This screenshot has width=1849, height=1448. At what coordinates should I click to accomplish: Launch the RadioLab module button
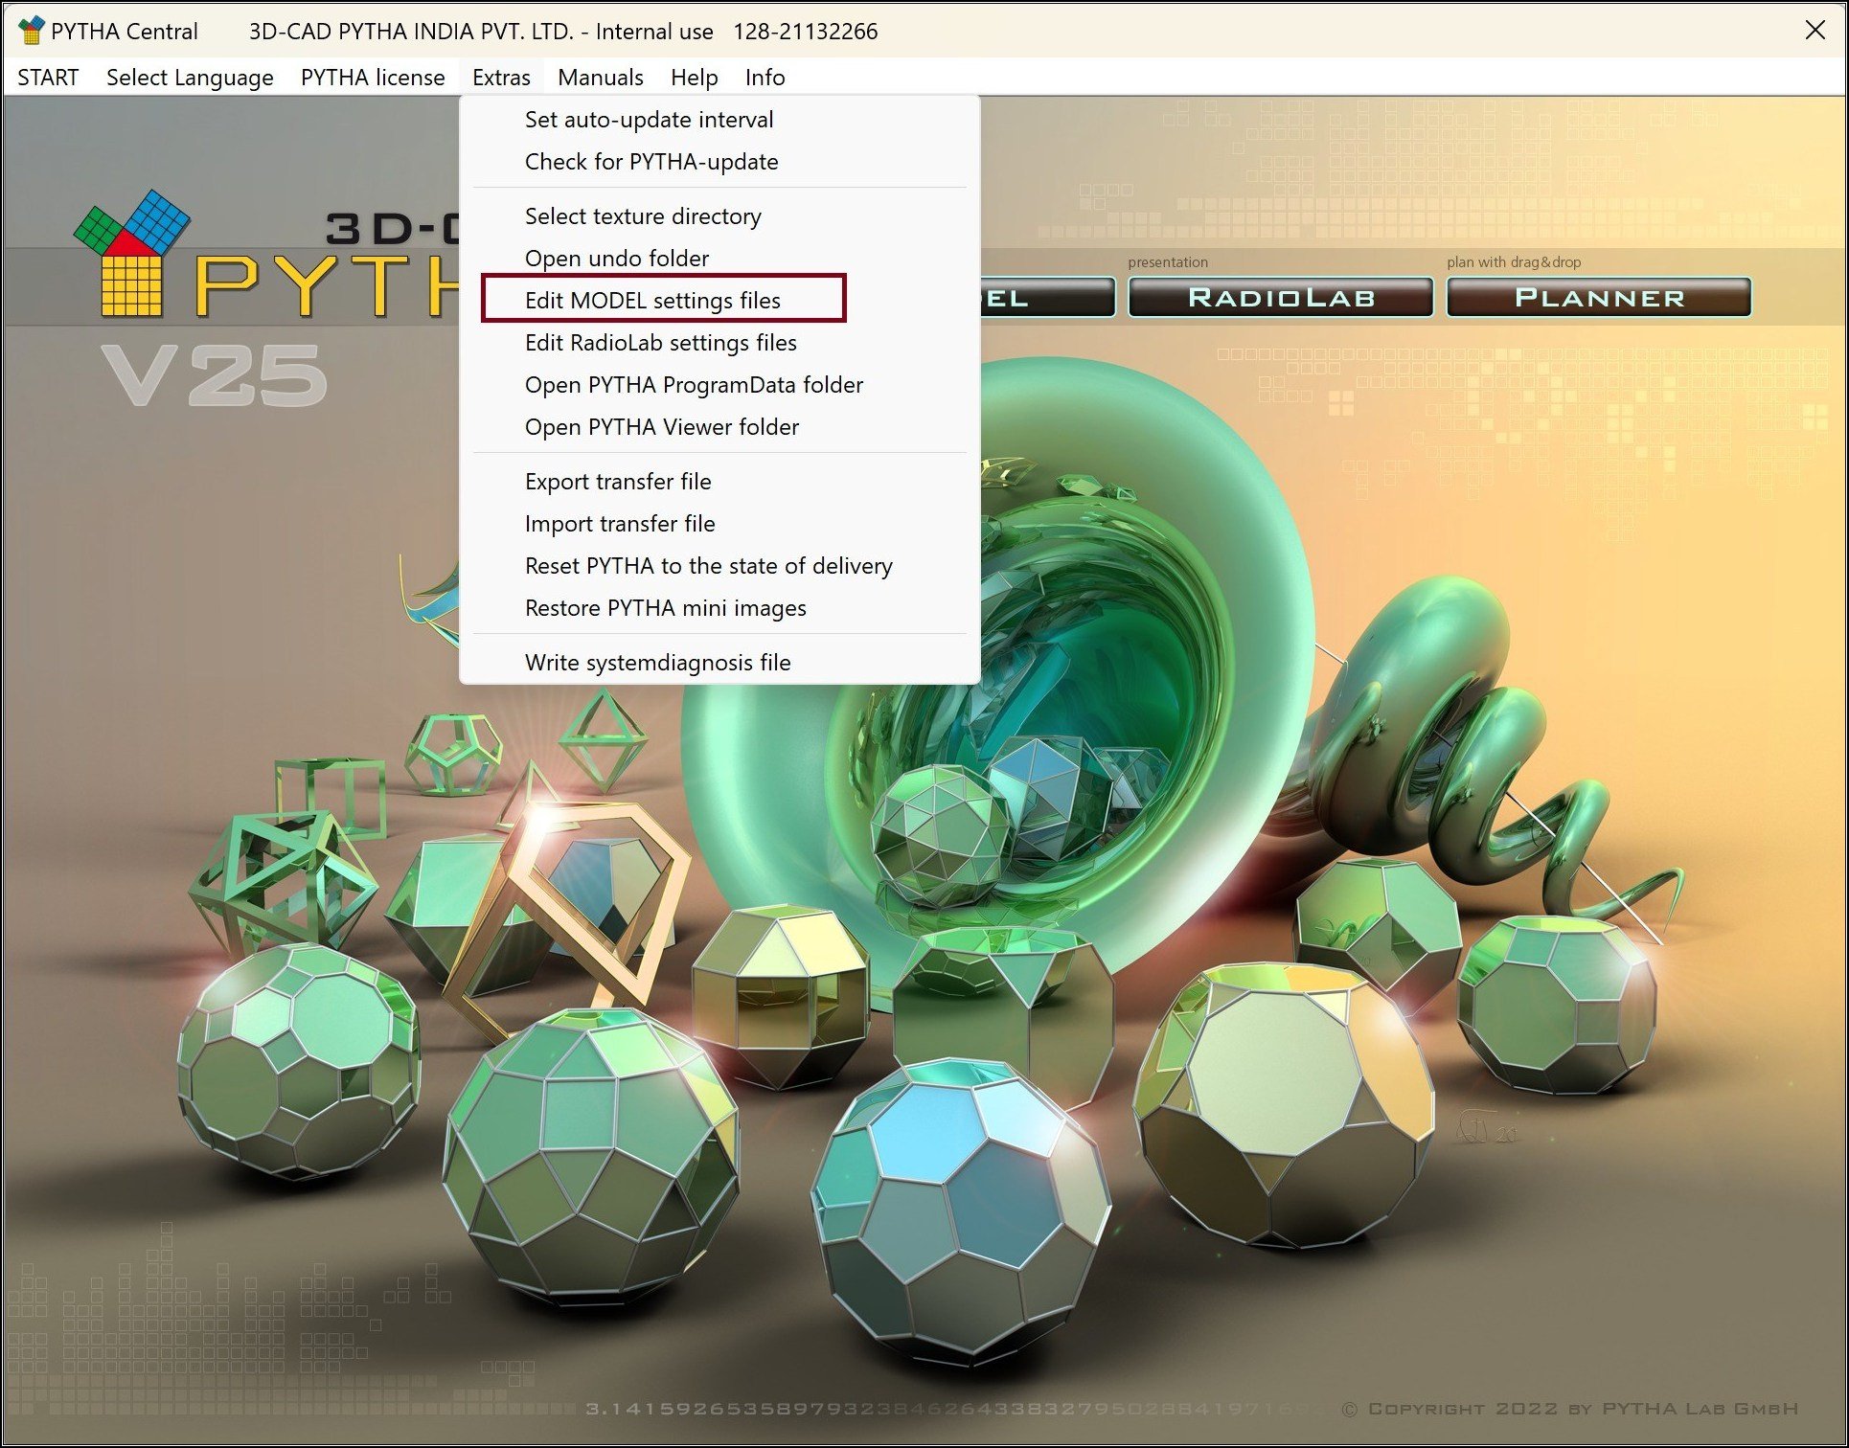(1281, 298)
